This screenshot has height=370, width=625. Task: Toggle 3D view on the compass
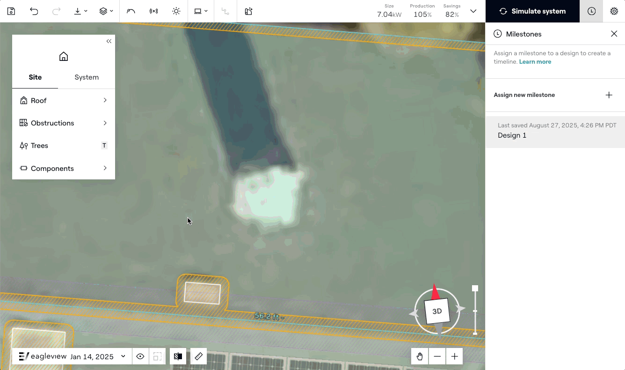click(x=437, y=311)
